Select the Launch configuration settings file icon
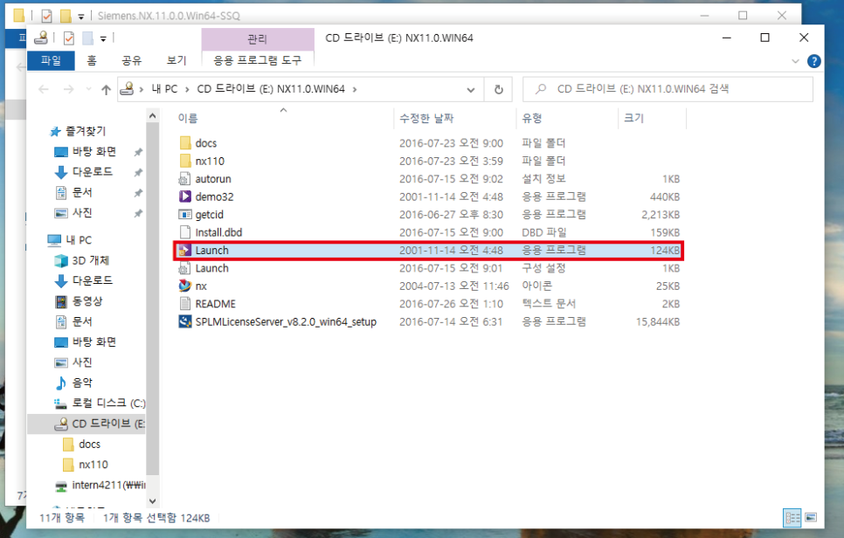Screen dimensions: 844x538 click(184, 268)
